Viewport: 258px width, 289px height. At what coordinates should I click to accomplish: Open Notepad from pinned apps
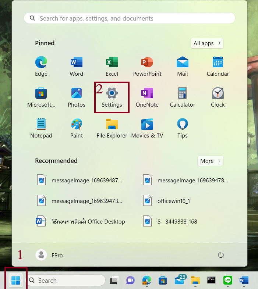coord(41,128)
